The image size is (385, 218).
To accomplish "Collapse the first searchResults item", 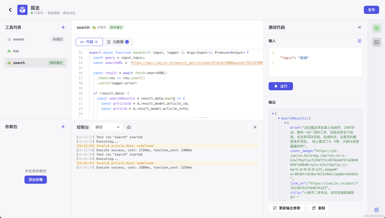I will point(285,123).
